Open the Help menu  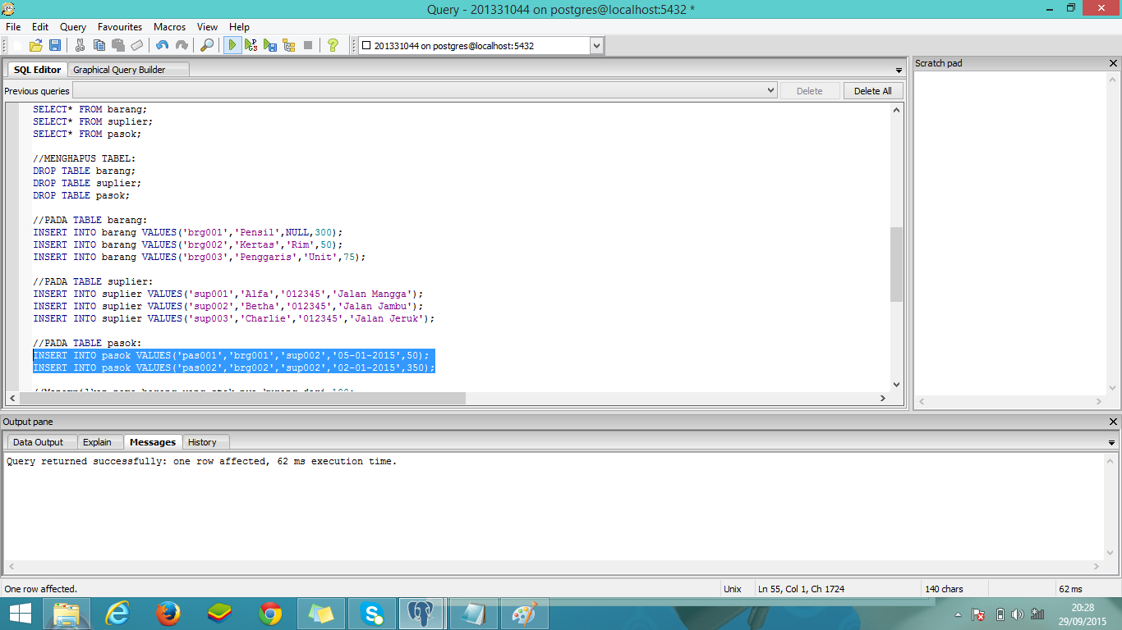click(x=239, y=27)
